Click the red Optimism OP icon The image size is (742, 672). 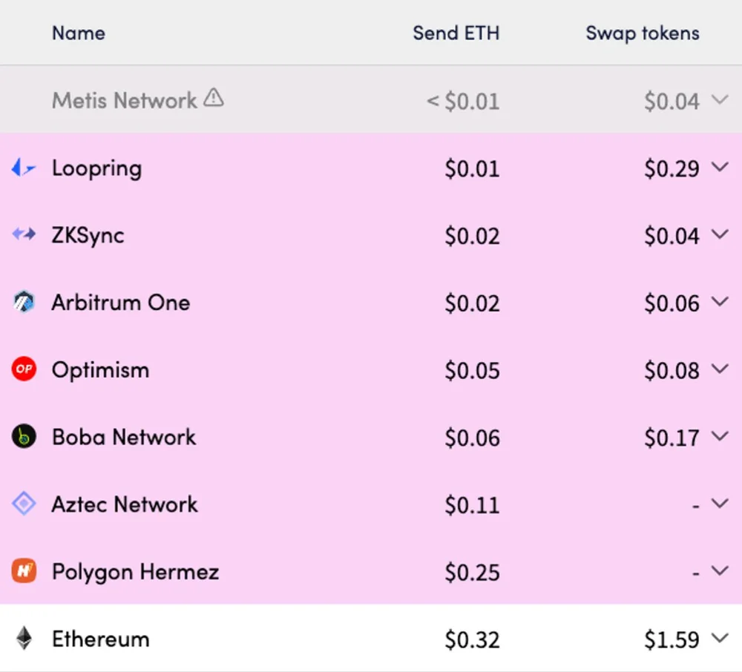point(24,369)
